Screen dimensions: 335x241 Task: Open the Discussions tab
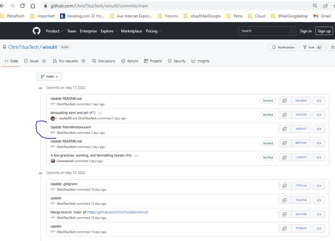click(x=104, y=61)
